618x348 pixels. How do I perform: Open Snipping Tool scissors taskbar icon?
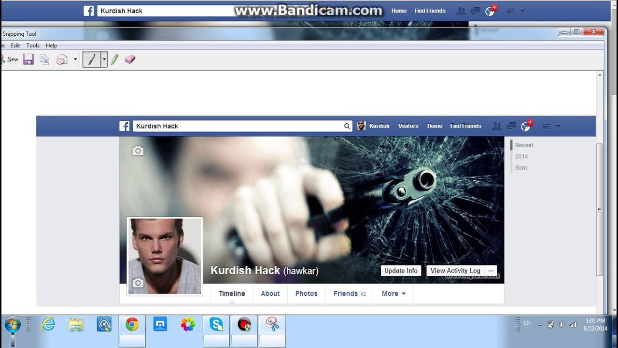click(272, 324)
